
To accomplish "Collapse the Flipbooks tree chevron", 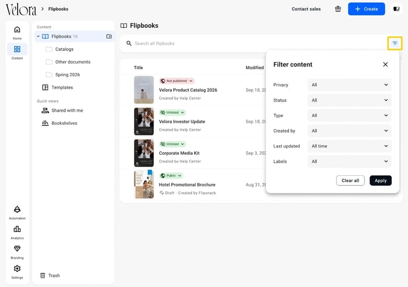I will 39,36.
